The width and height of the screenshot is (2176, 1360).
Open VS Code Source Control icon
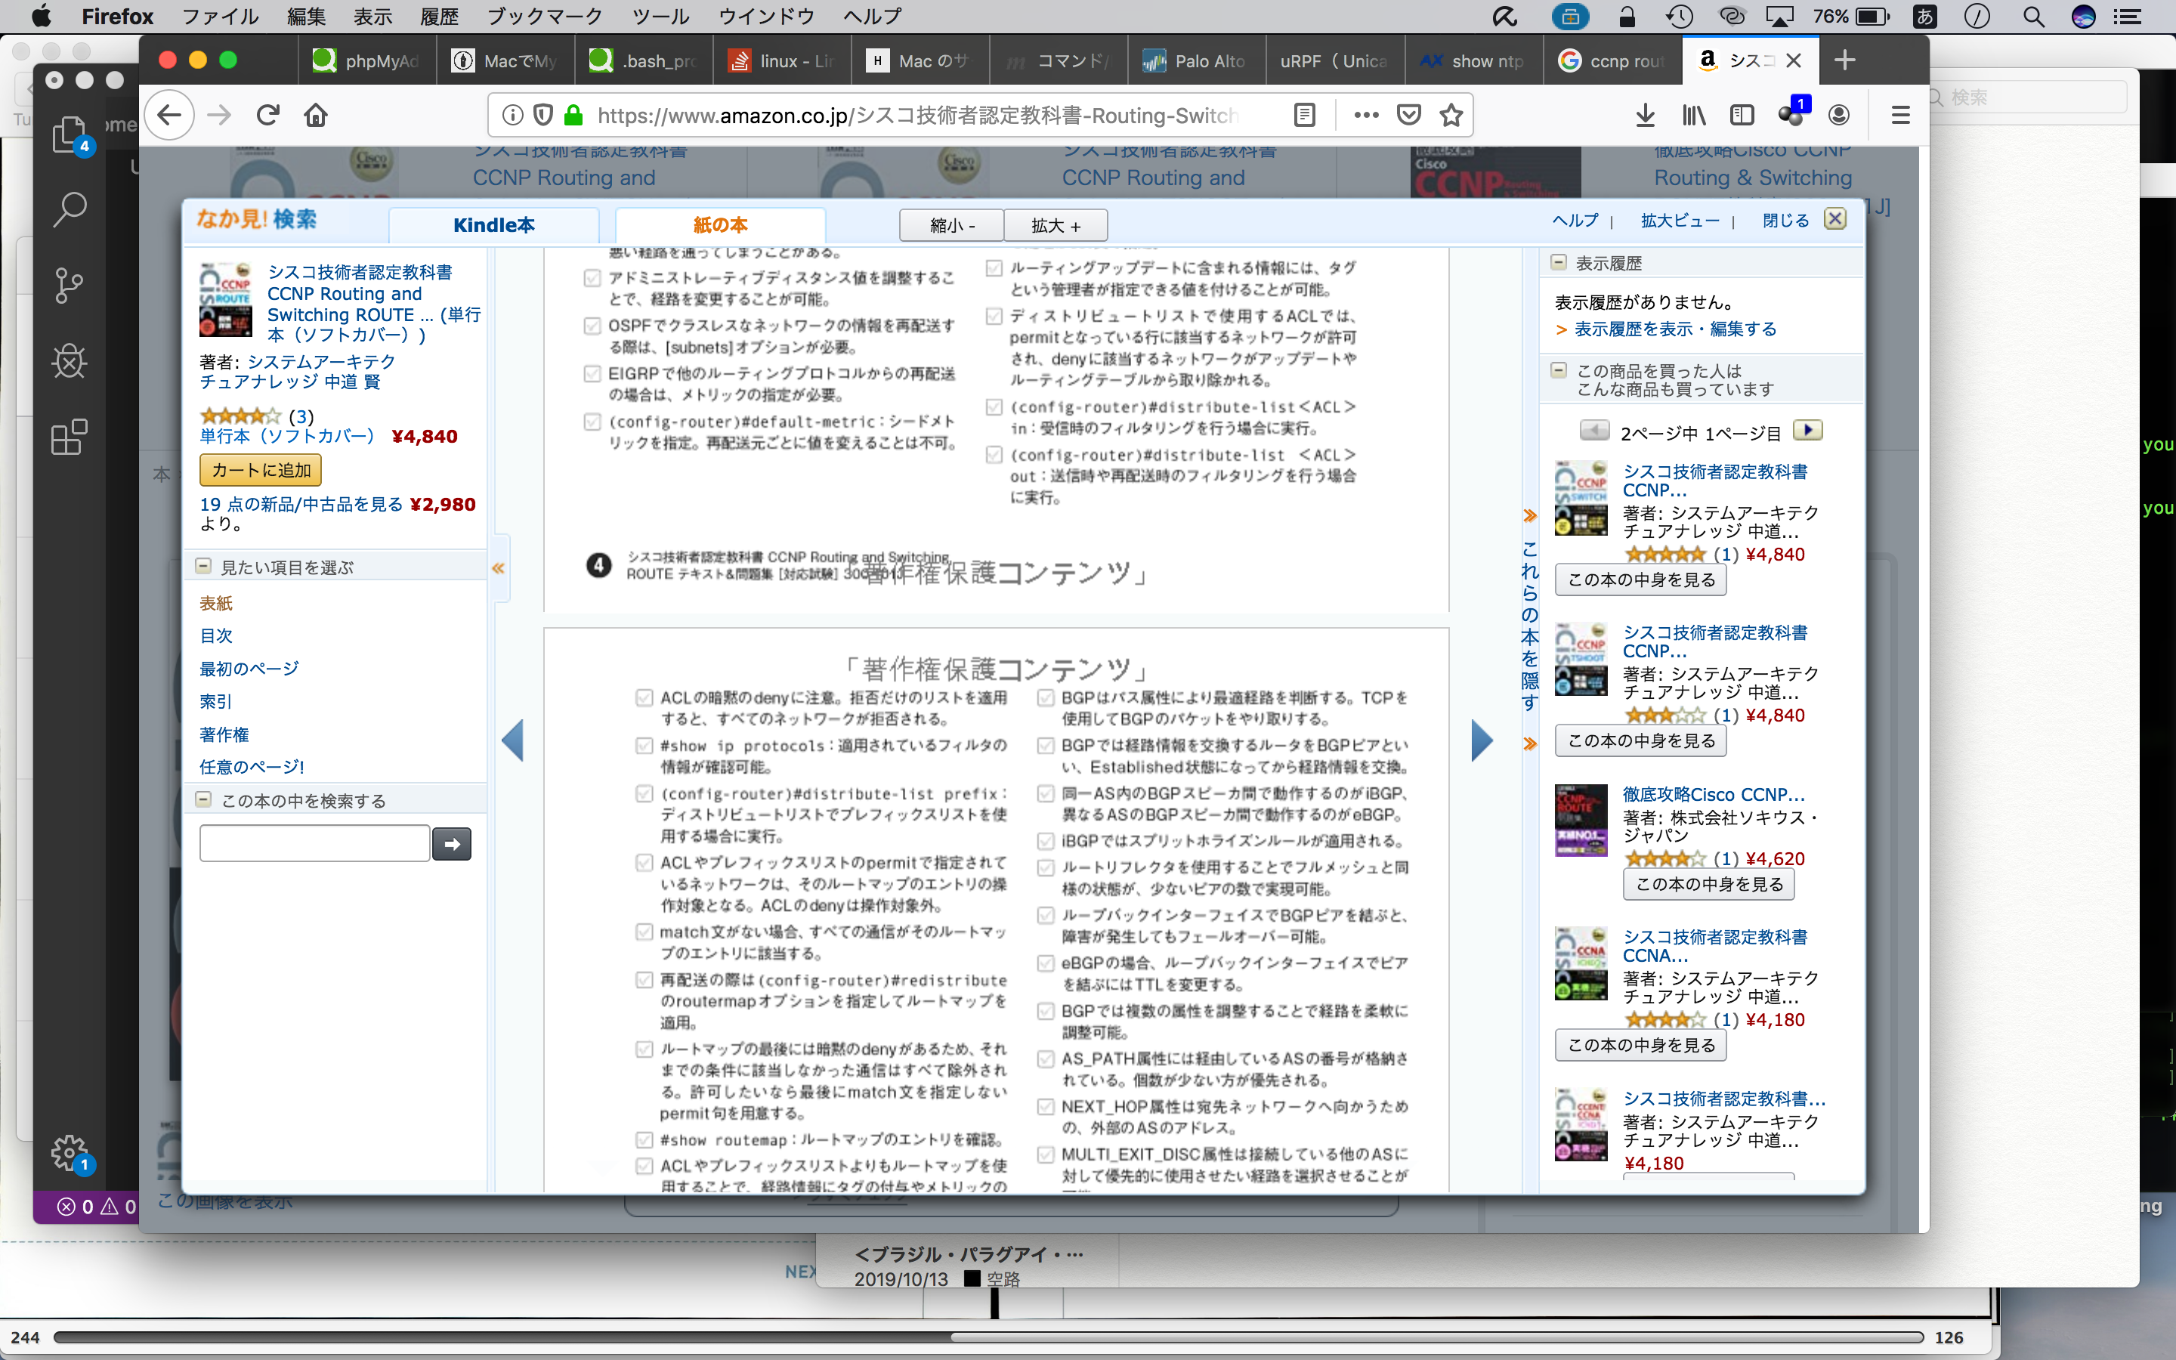point(70,285)
